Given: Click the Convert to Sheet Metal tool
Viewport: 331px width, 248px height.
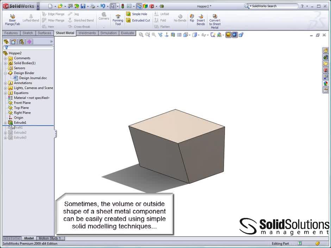Looking at the screenshot, I should (x=215, y=20).
